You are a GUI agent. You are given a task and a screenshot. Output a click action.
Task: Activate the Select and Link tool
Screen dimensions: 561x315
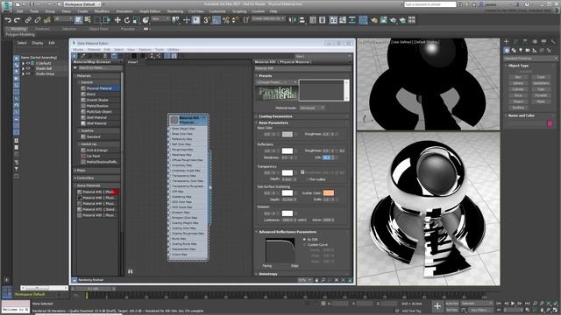point(28,20)
